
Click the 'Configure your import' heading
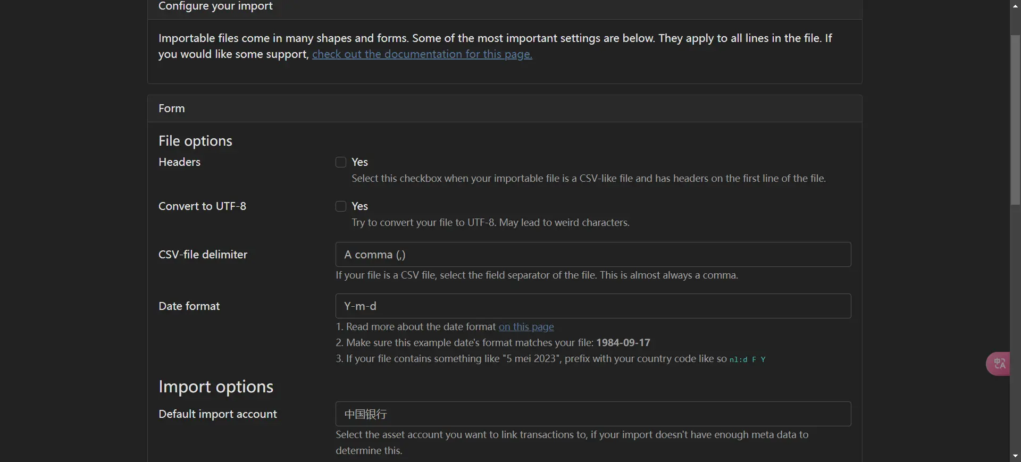215,6
